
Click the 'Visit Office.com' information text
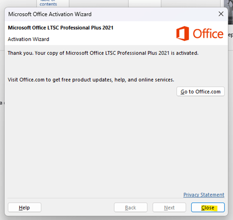91,80
